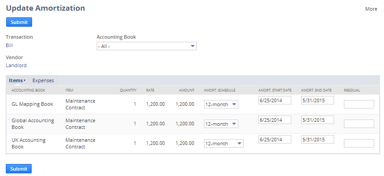Click Maintenance Contract in UK Accounting Book row
The image size is (384, 176).
coord(80,143)
